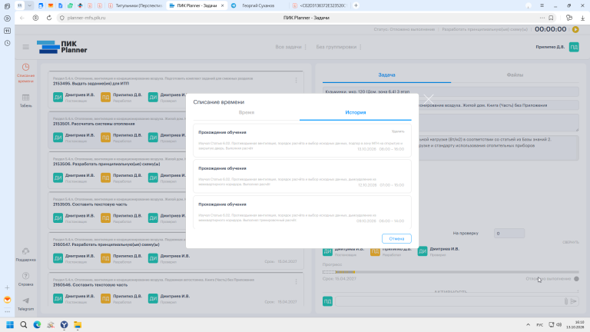Screen dimensions: 590x332
Task: Open Табель in the sidebar
Action: click(25, 101)
